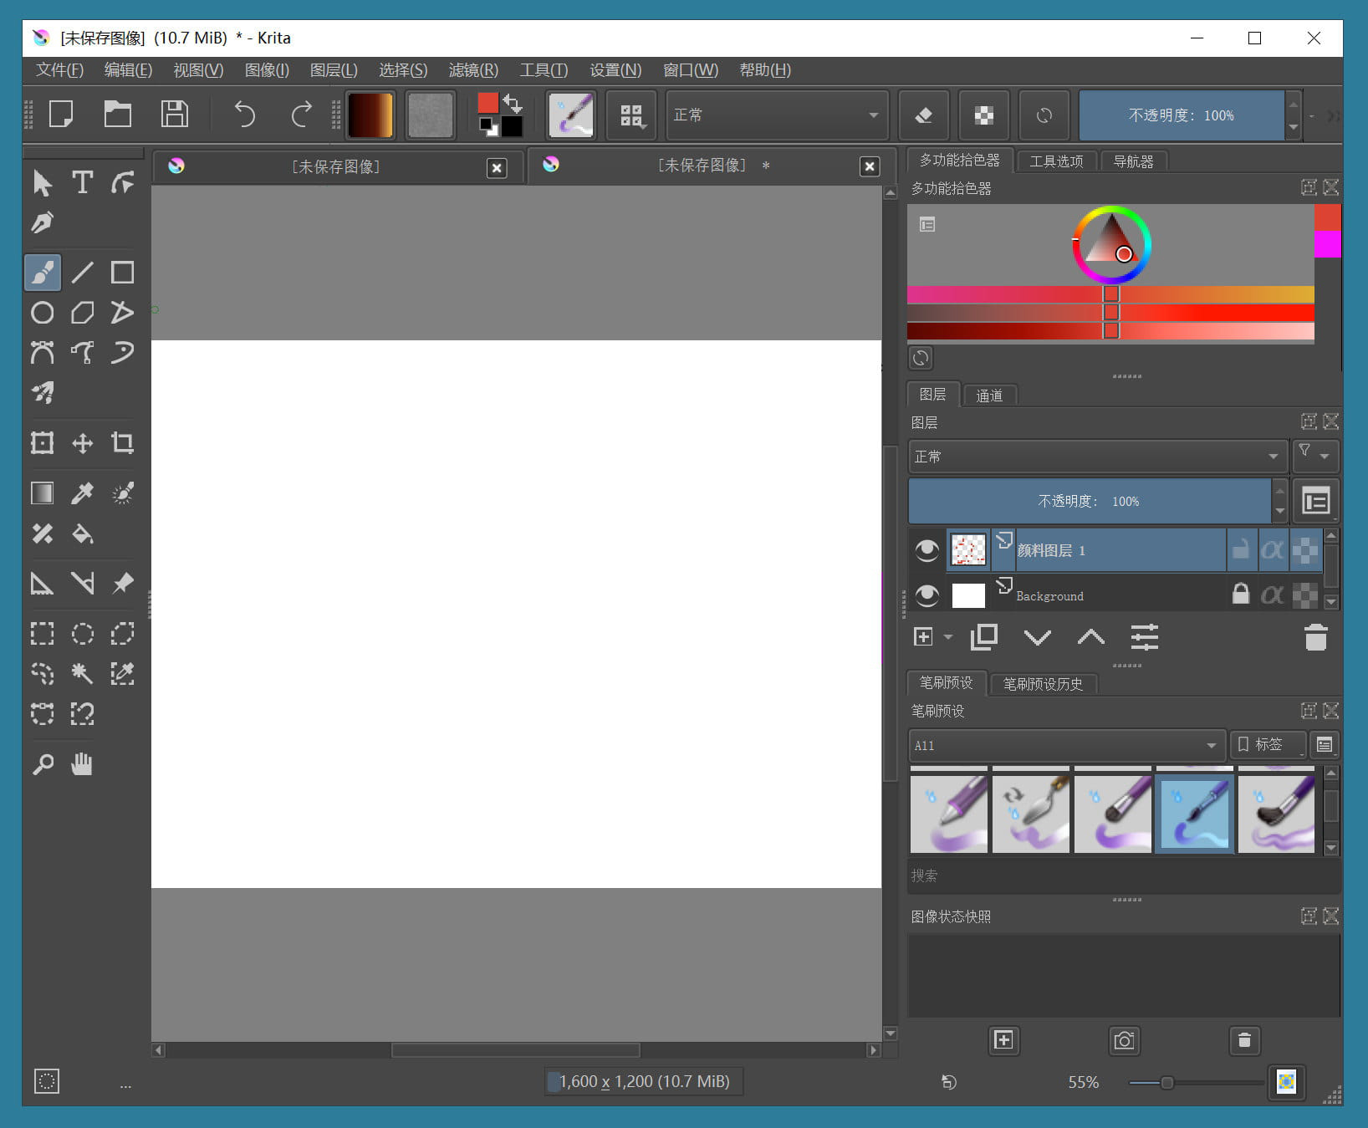Select the Pan tool

(82, 763)
